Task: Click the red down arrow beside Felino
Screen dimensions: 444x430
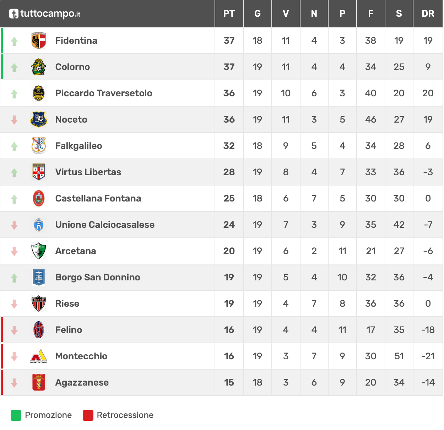Action: pos(14,330)
